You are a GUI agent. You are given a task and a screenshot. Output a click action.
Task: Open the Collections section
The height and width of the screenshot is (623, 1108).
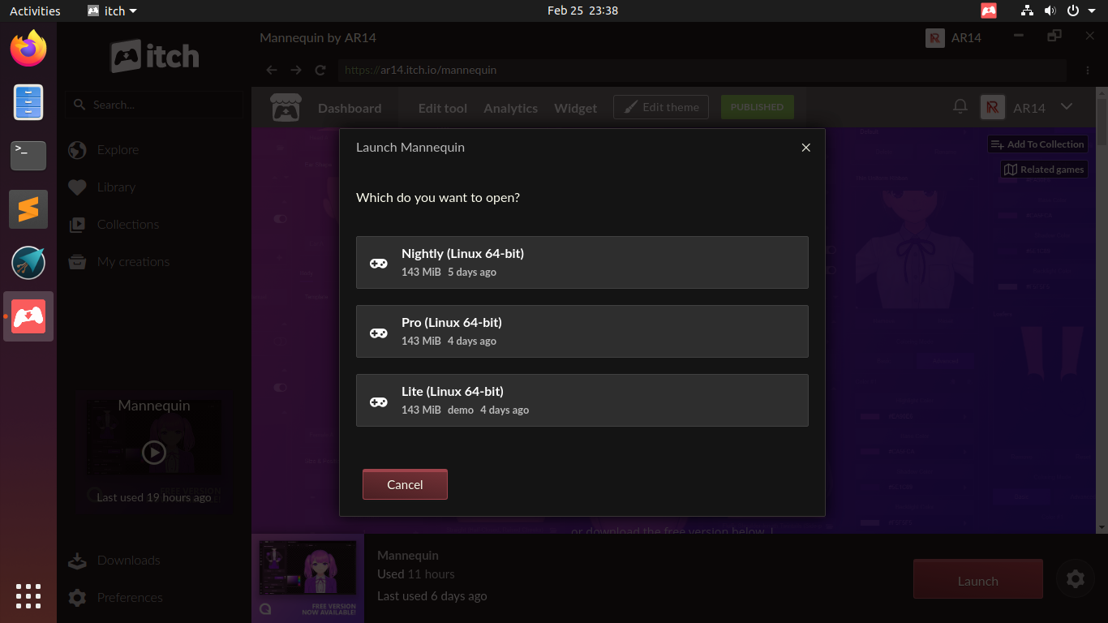127,225
